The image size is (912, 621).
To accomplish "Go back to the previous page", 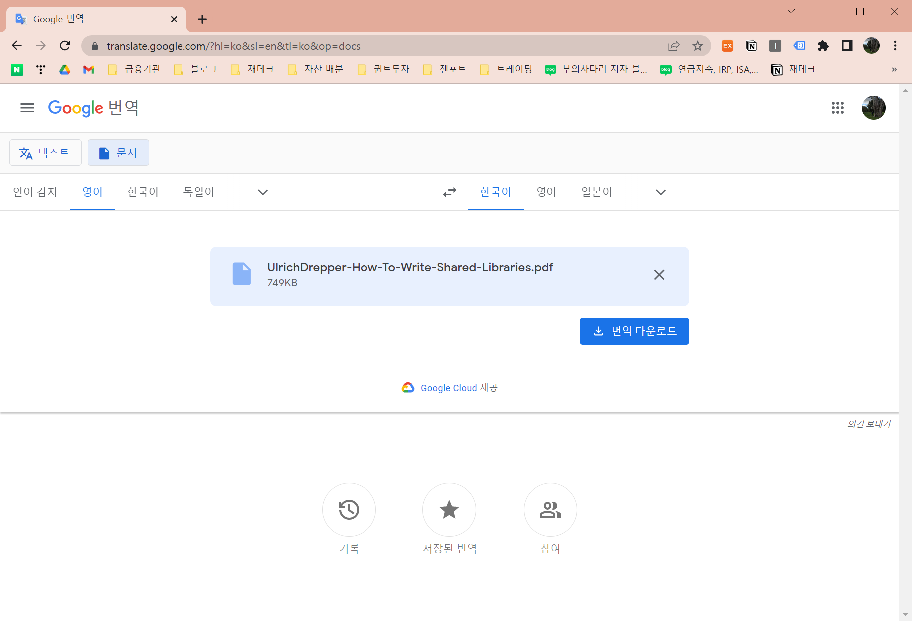I will click(x=17, y=46).
